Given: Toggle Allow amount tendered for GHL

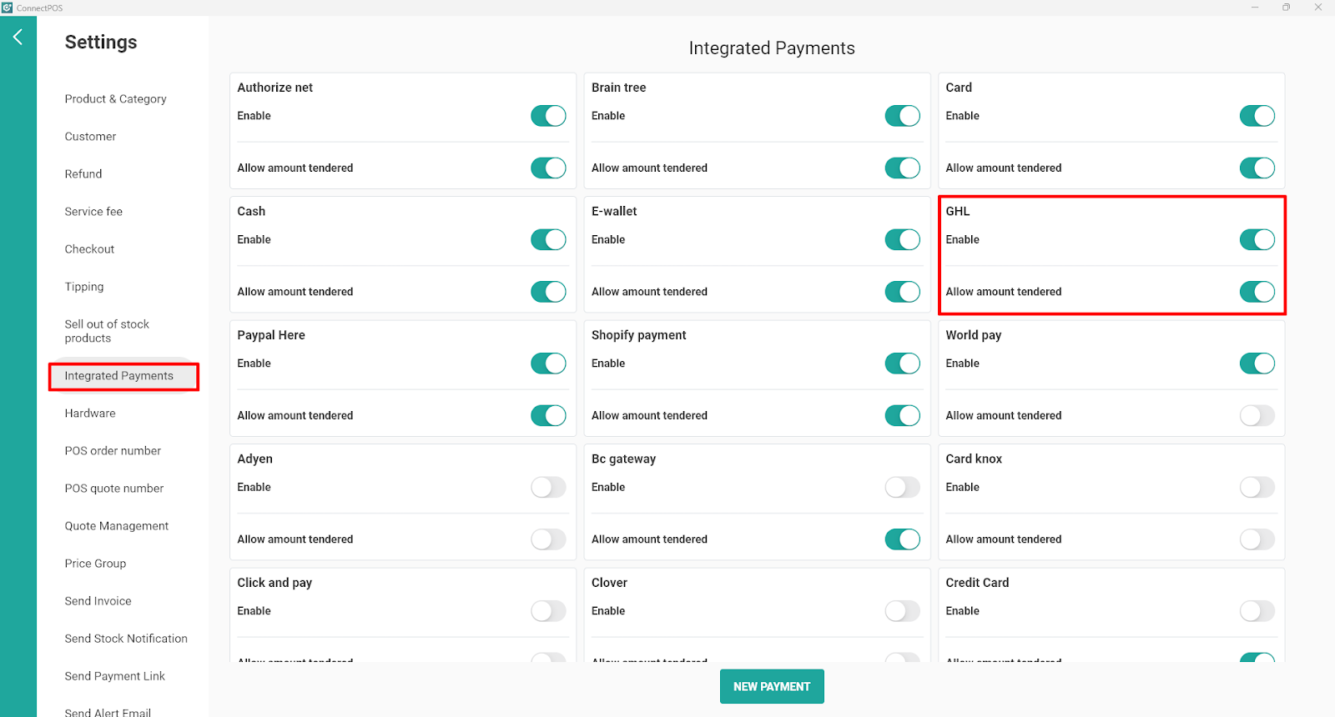Looking at the screenshot, I should click(1257, 292).
